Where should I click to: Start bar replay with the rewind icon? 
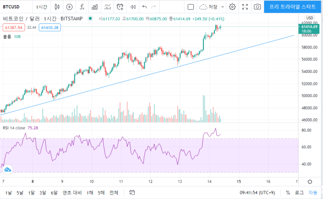[x=133, y=7]
